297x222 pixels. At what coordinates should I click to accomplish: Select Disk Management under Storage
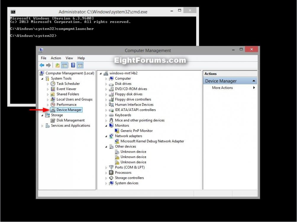coord(70,120)
